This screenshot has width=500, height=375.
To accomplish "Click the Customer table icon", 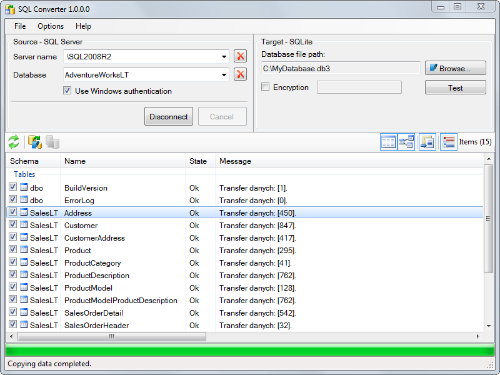I will (x=24, y=224).
